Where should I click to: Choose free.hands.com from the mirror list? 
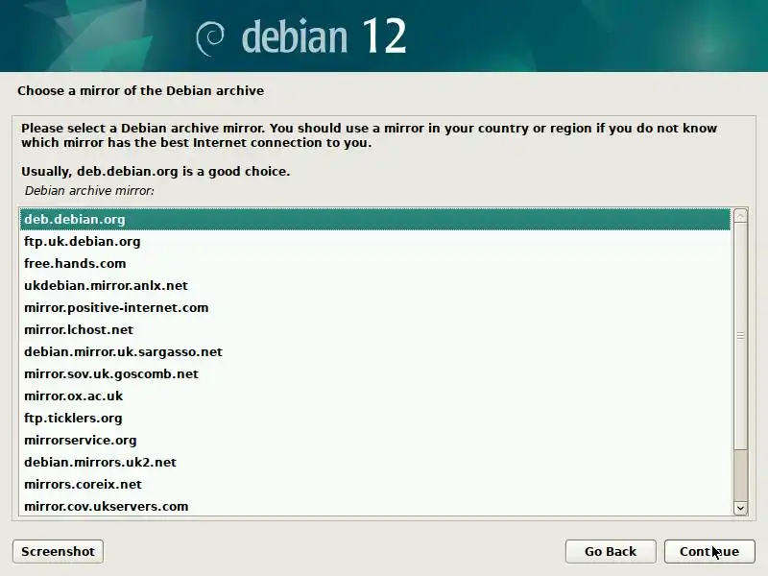click(375, 263)
